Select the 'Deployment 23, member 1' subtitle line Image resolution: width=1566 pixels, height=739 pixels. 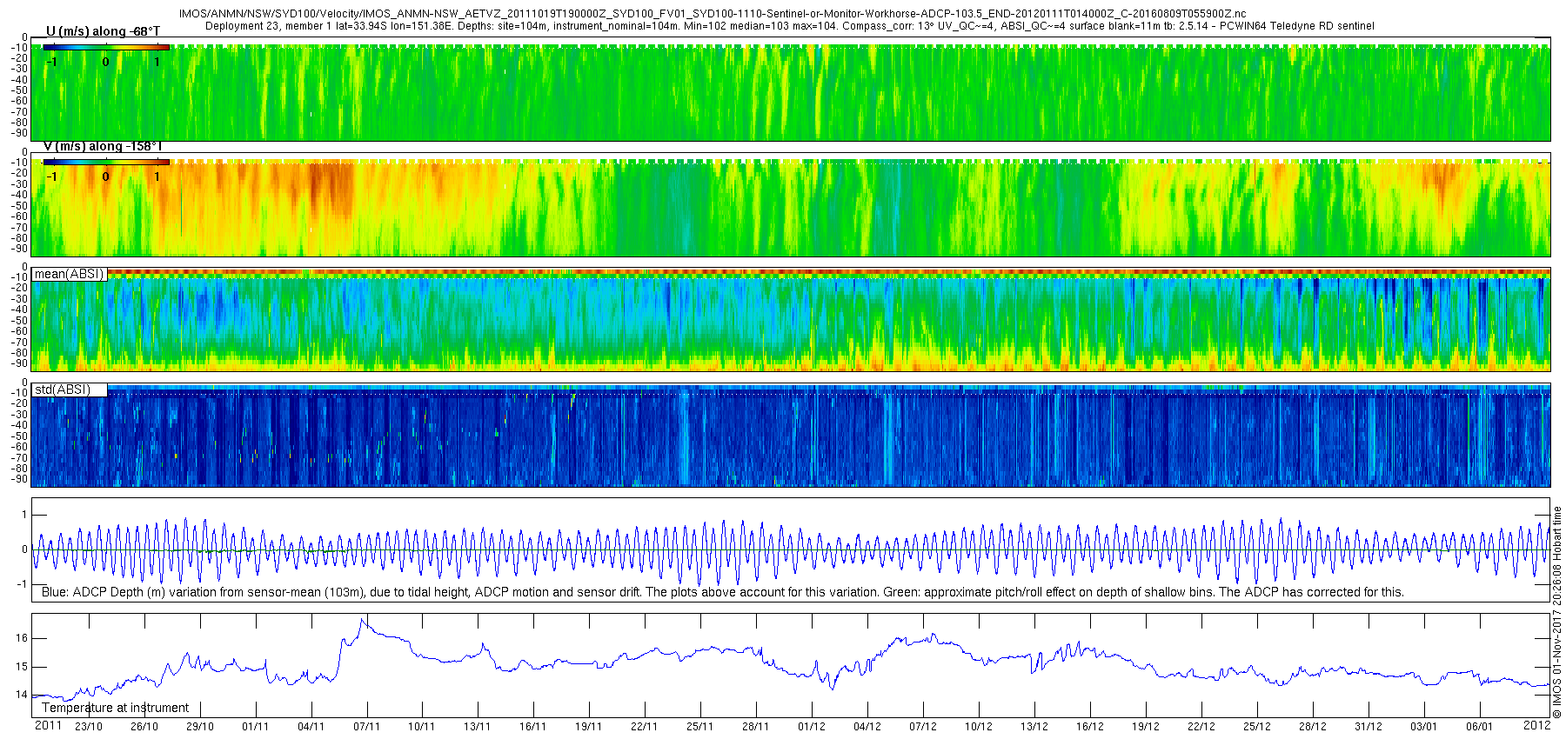[x=789, y=26]
